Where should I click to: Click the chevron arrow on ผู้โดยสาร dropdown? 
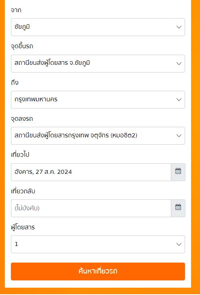(x=179, y=244)
